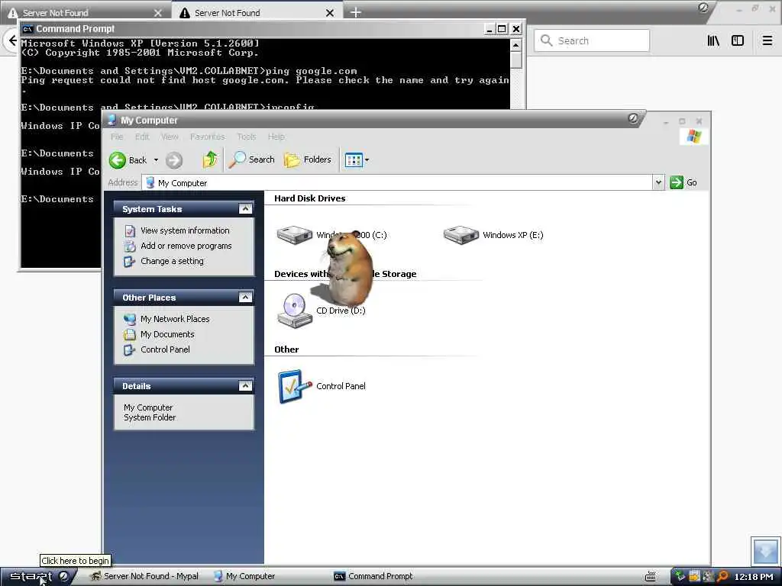Screen dimensions: 782x586
Task: Click Add or remove programs link
Action: [186, 246]
